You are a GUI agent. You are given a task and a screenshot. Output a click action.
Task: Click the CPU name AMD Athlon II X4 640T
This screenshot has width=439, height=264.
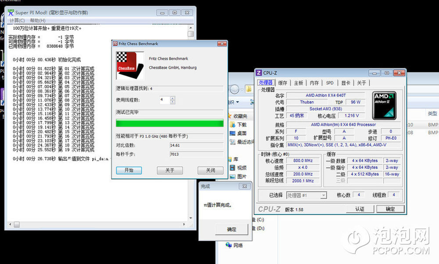tap(326, 95)
